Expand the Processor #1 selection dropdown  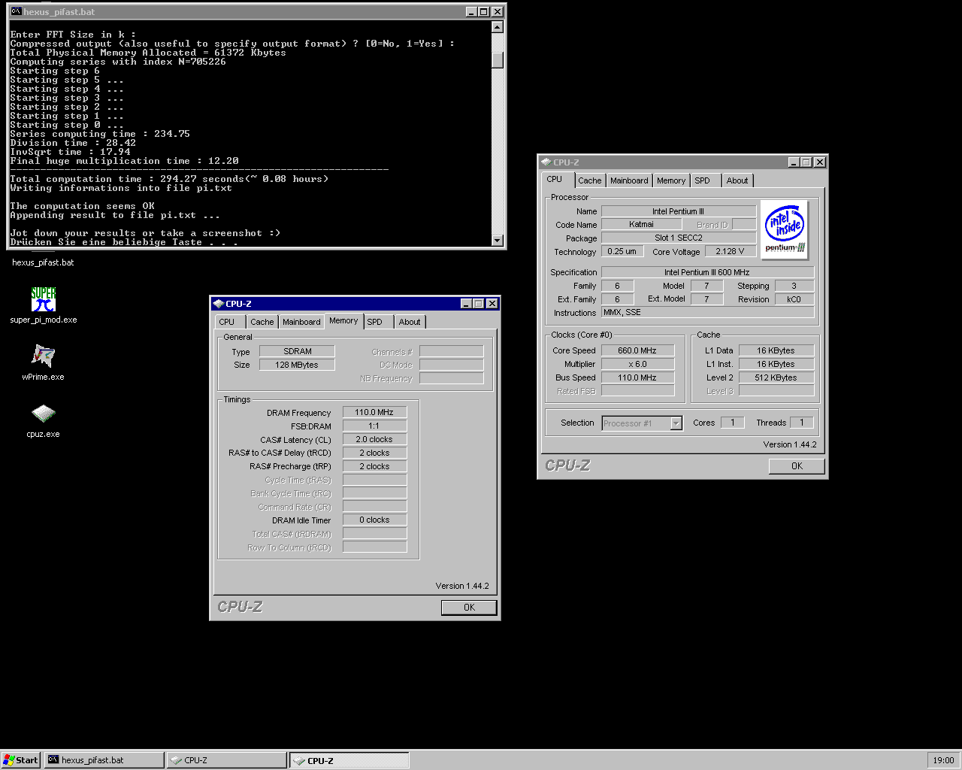coord(676,423)
